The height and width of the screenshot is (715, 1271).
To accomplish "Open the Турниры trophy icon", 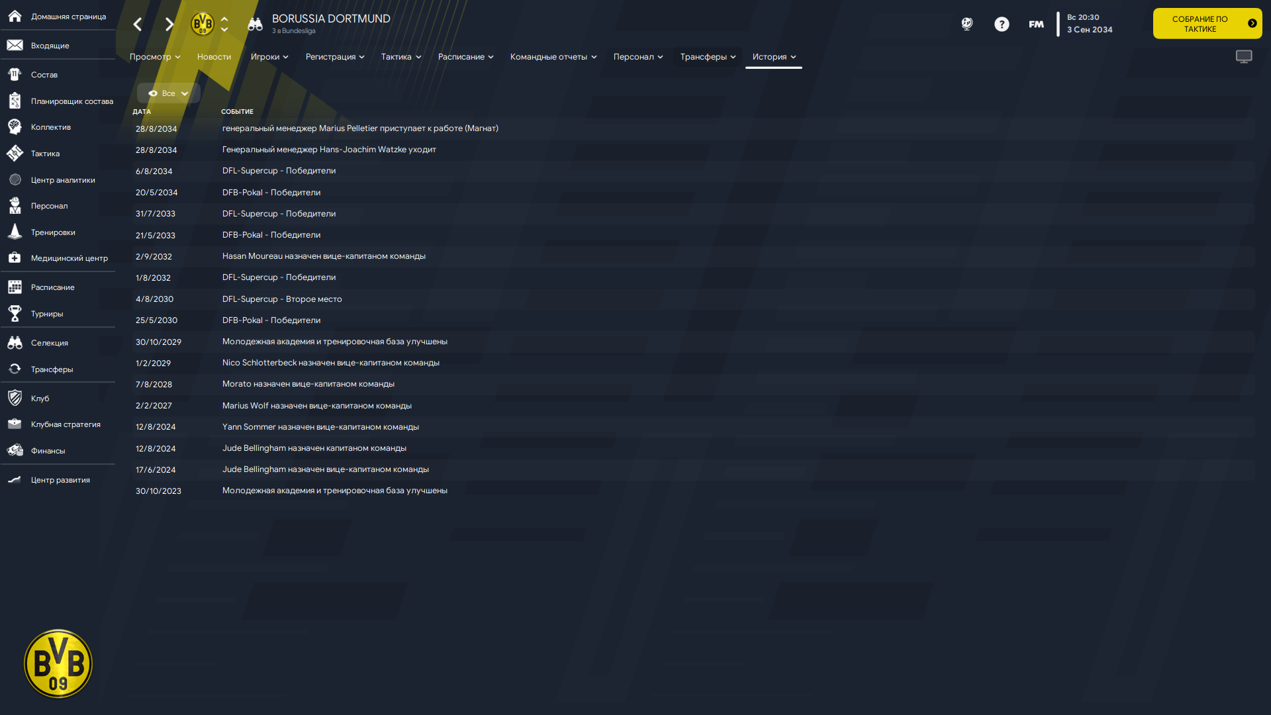I will click(x=15, y=314).
